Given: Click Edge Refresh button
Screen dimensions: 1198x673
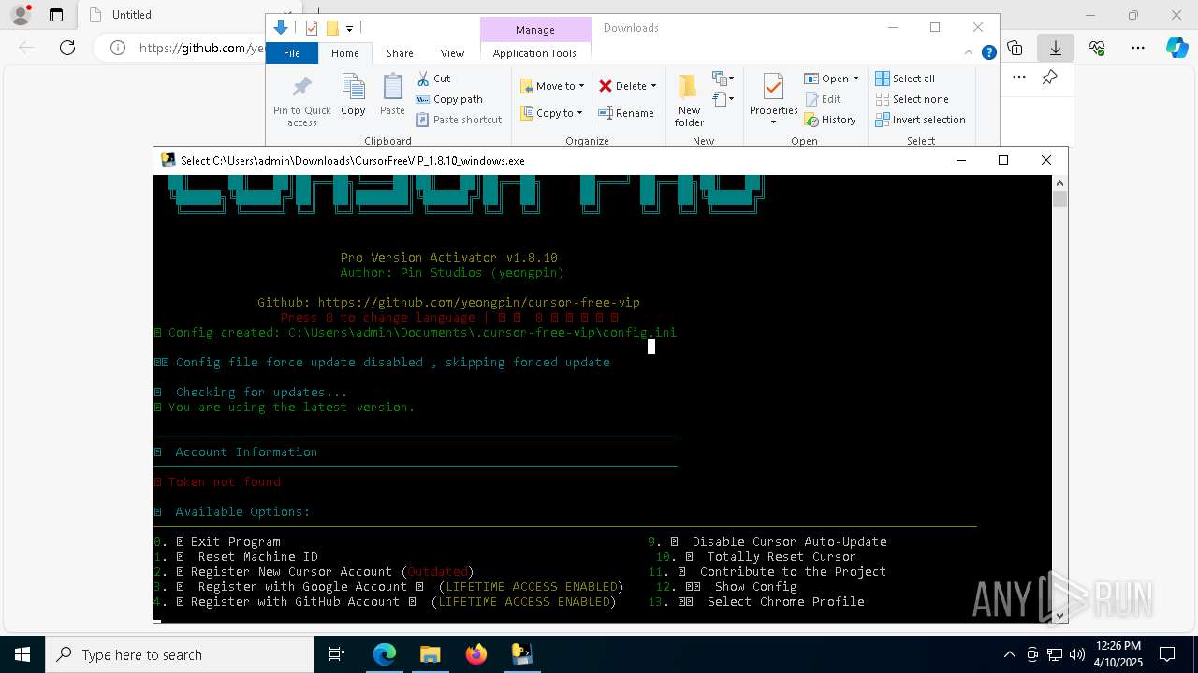Looking at the screenshot, I should pyautogui.click(x=67, y=48).
